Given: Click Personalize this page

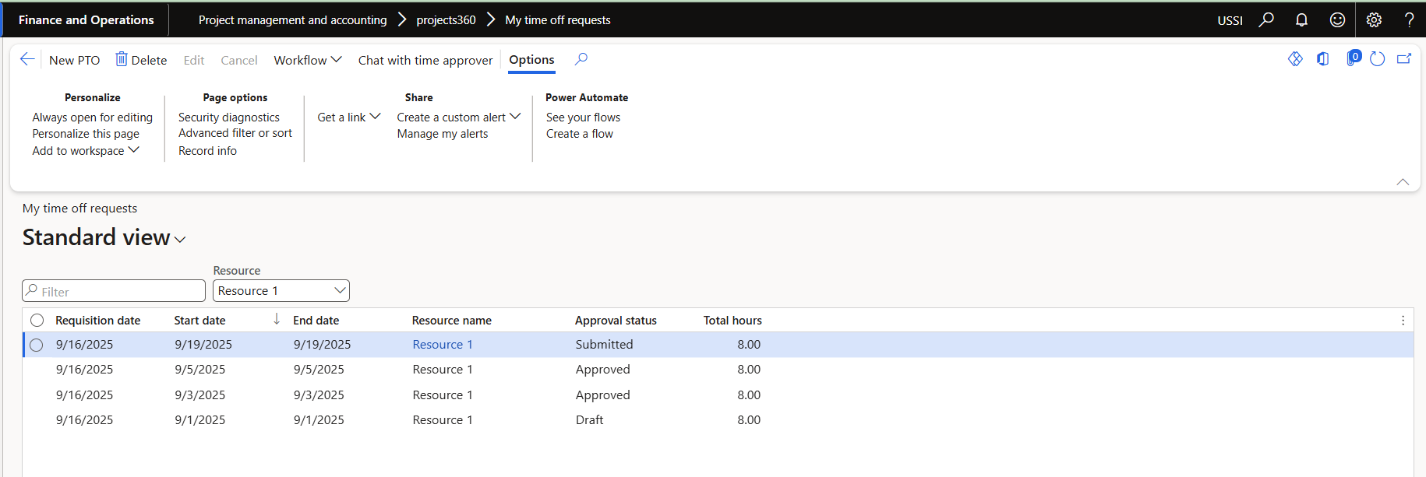Looking at the screenshot, I should (x=86, y=134).
